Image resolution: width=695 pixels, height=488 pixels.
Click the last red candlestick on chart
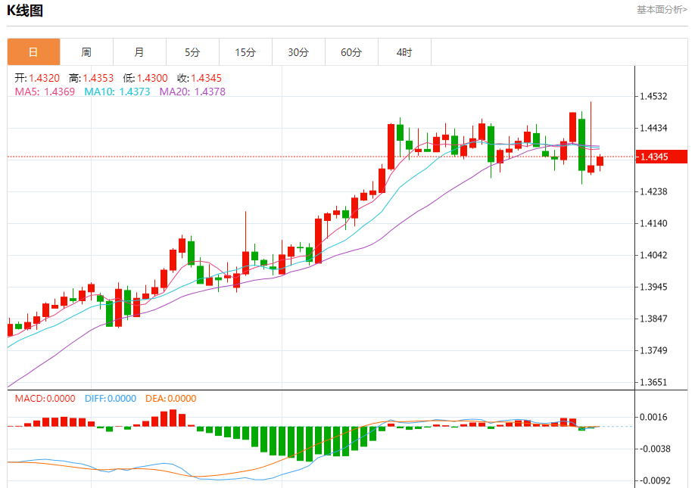click(x=600, y=161)
